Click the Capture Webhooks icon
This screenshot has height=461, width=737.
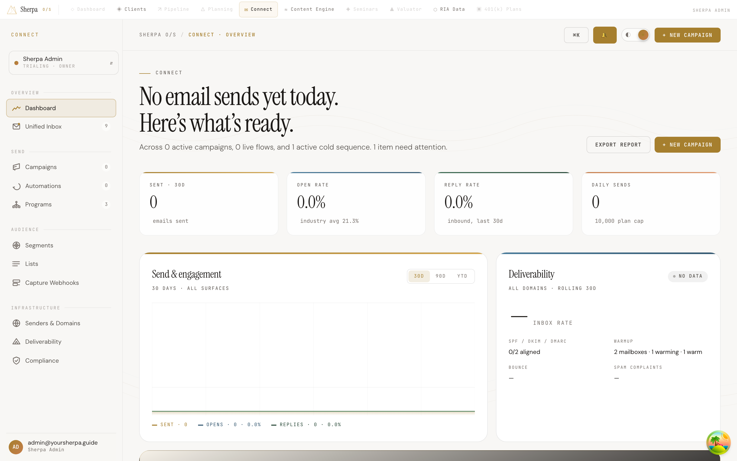tap(16, 283)
